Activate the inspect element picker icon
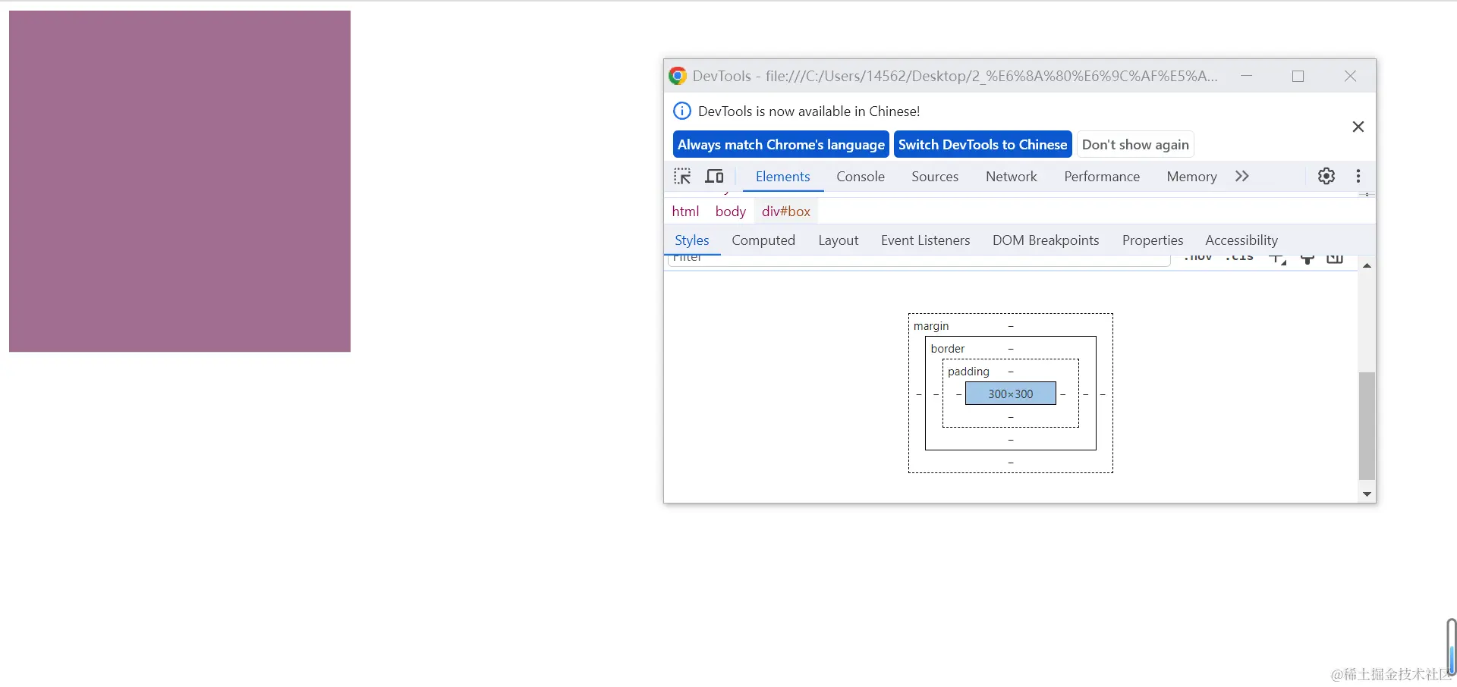Screen dimensions: 1457x687 pyautogui.click(x=682, y=177)
